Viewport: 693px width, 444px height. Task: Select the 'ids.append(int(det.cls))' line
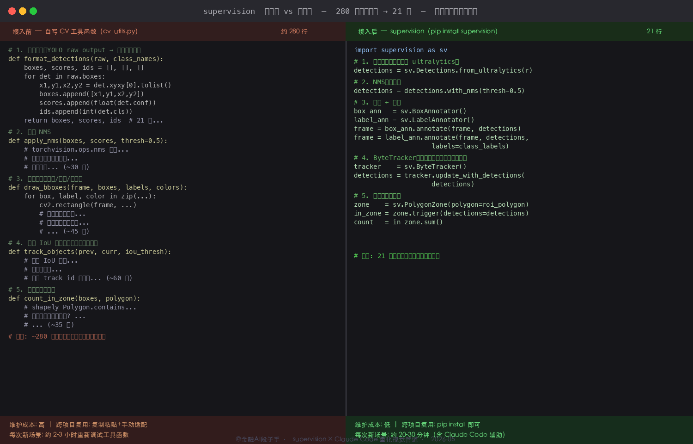pyautogui.click(x=86, y=111)
